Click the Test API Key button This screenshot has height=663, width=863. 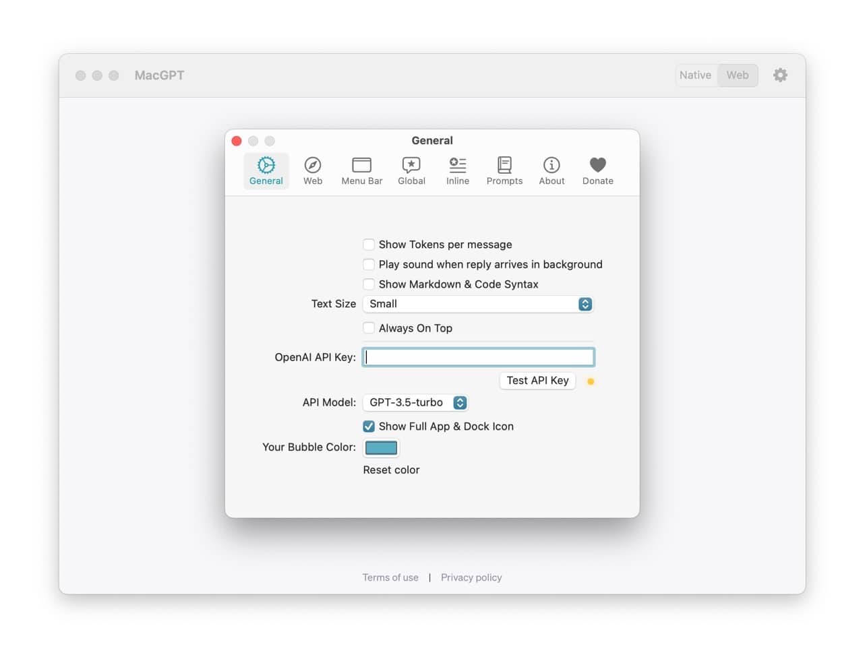(x=537, y=381)
